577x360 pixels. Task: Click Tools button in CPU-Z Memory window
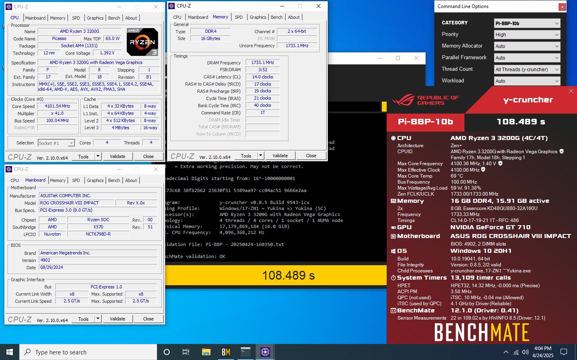pyautogui.click(x=246, y=156)
